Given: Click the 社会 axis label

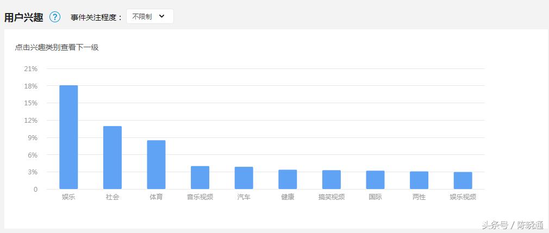Looking at the screenshot, I should pyautogui.click(x=113, y=197).
